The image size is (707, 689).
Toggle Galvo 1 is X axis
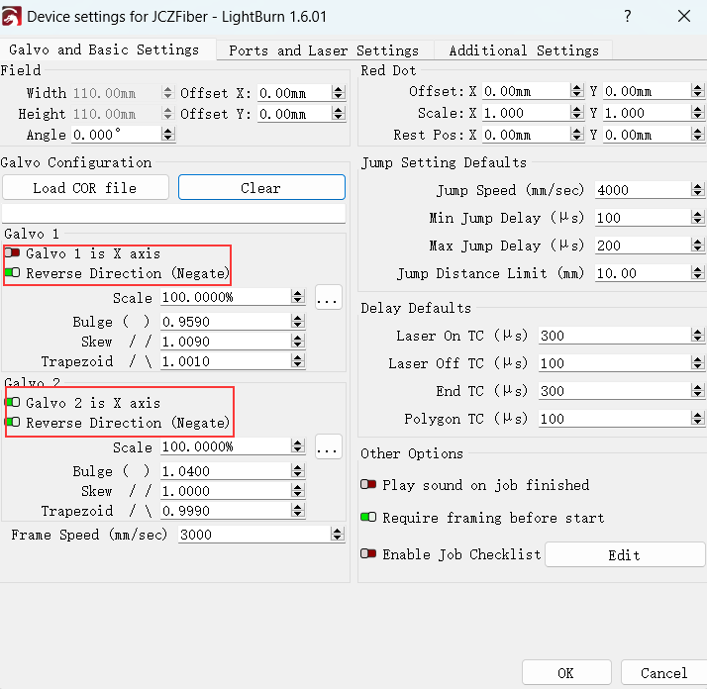pos(13,253)
